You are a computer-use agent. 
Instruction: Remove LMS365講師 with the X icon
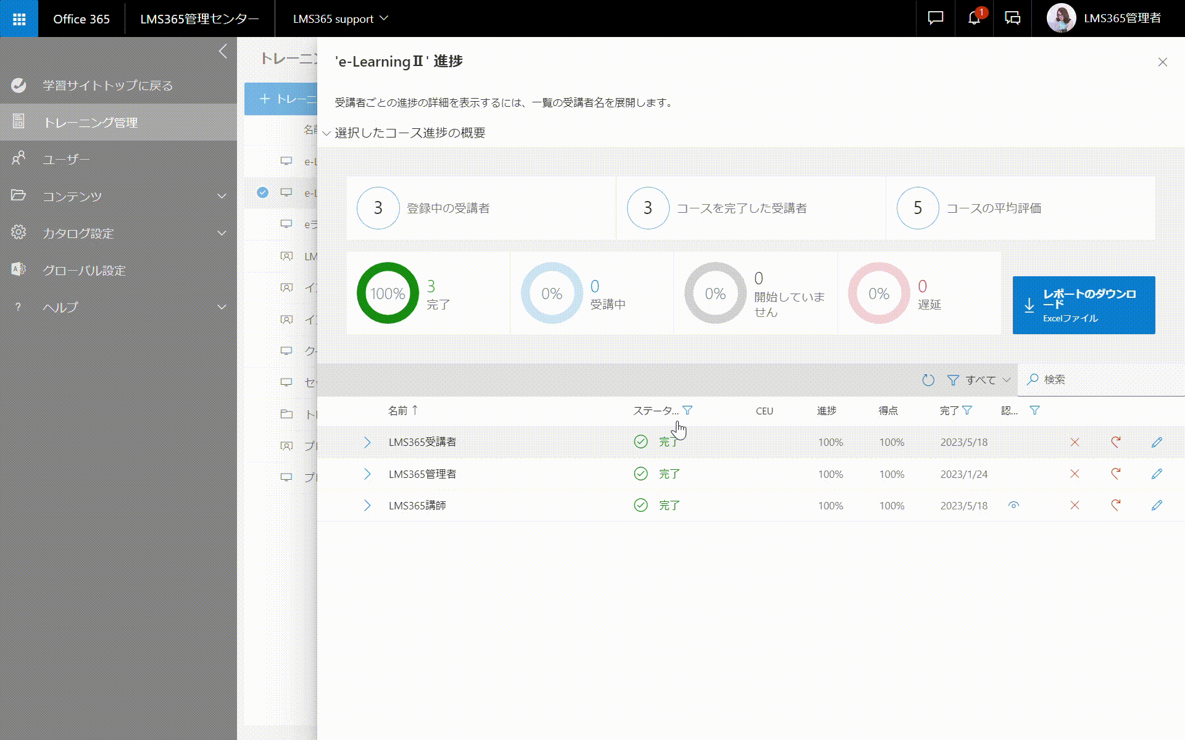(x=1075, y=505)
